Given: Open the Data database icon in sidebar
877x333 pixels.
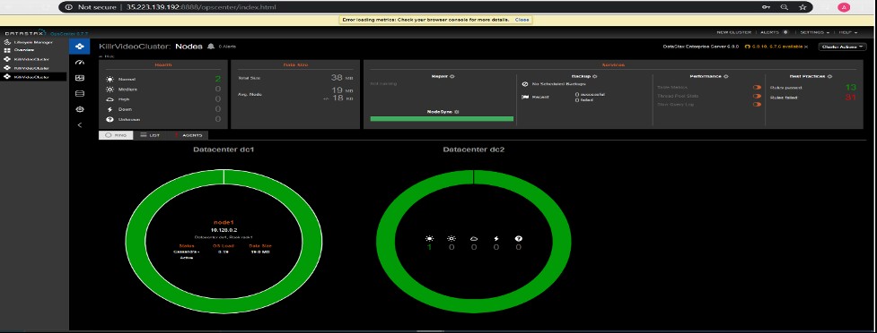Looking at the screenshot, I should [79, 94].
